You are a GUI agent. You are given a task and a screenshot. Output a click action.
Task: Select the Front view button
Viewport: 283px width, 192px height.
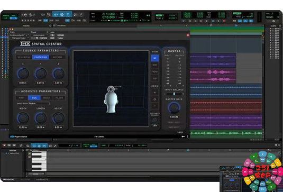pos(154,71)
